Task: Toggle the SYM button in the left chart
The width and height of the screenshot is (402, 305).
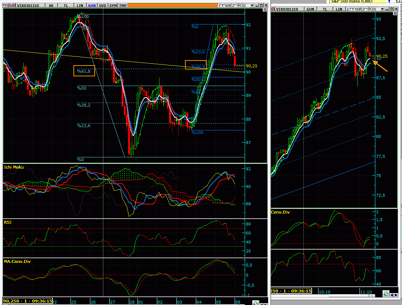Action: (x=113, y=5)
